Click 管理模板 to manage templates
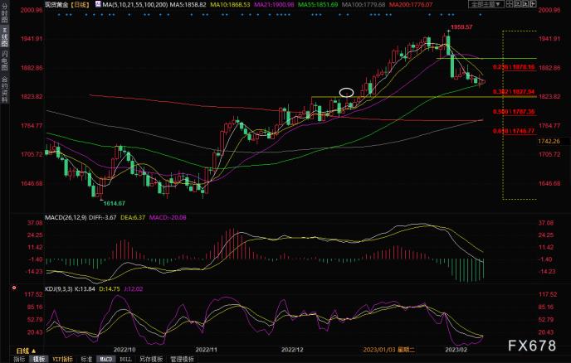 point(182,360)
